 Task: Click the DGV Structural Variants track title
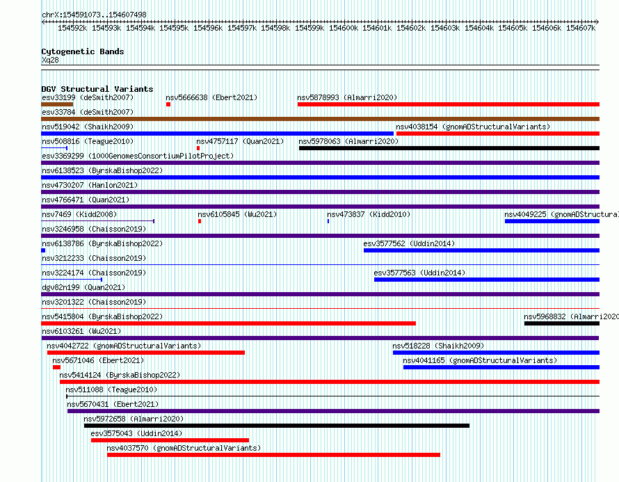click(97, 89)
